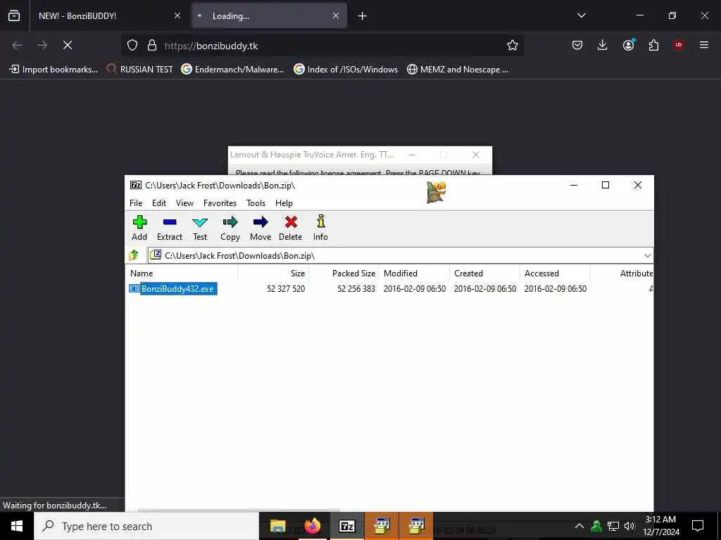This screenshot has height=540, width=721.
Task: Click the Add toolbar icon in 7-Zip
Action: tap(139, 229)
